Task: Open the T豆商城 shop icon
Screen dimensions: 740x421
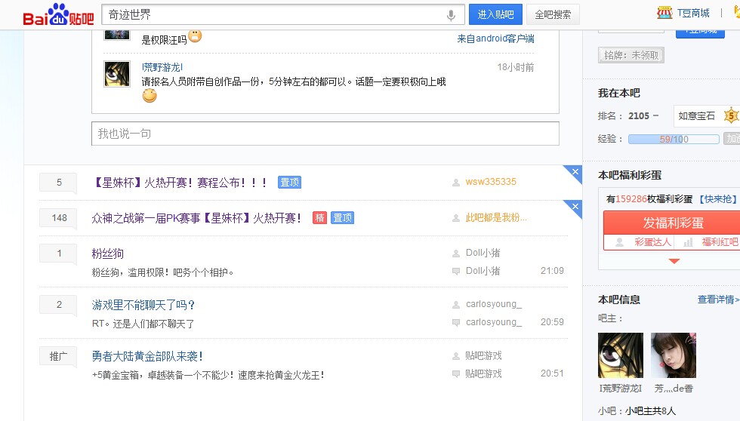Action: point(664,13)
